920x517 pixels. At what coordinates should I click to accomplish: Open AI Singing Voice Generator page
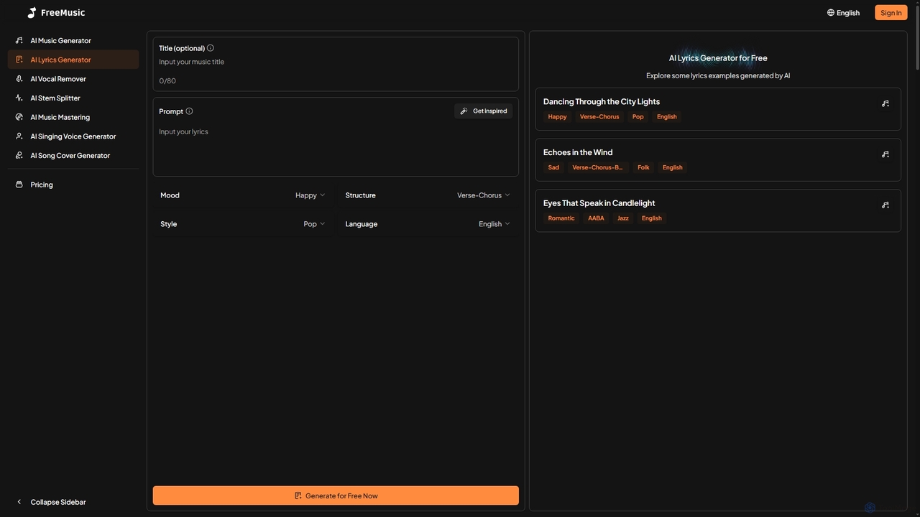[x=73, y=136]
